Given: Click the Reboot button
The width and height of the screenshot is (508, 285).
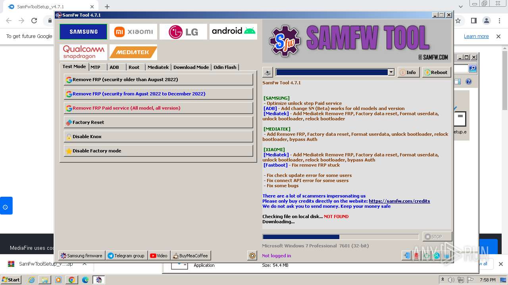Looking at the screenshot, I should point(436,72).
